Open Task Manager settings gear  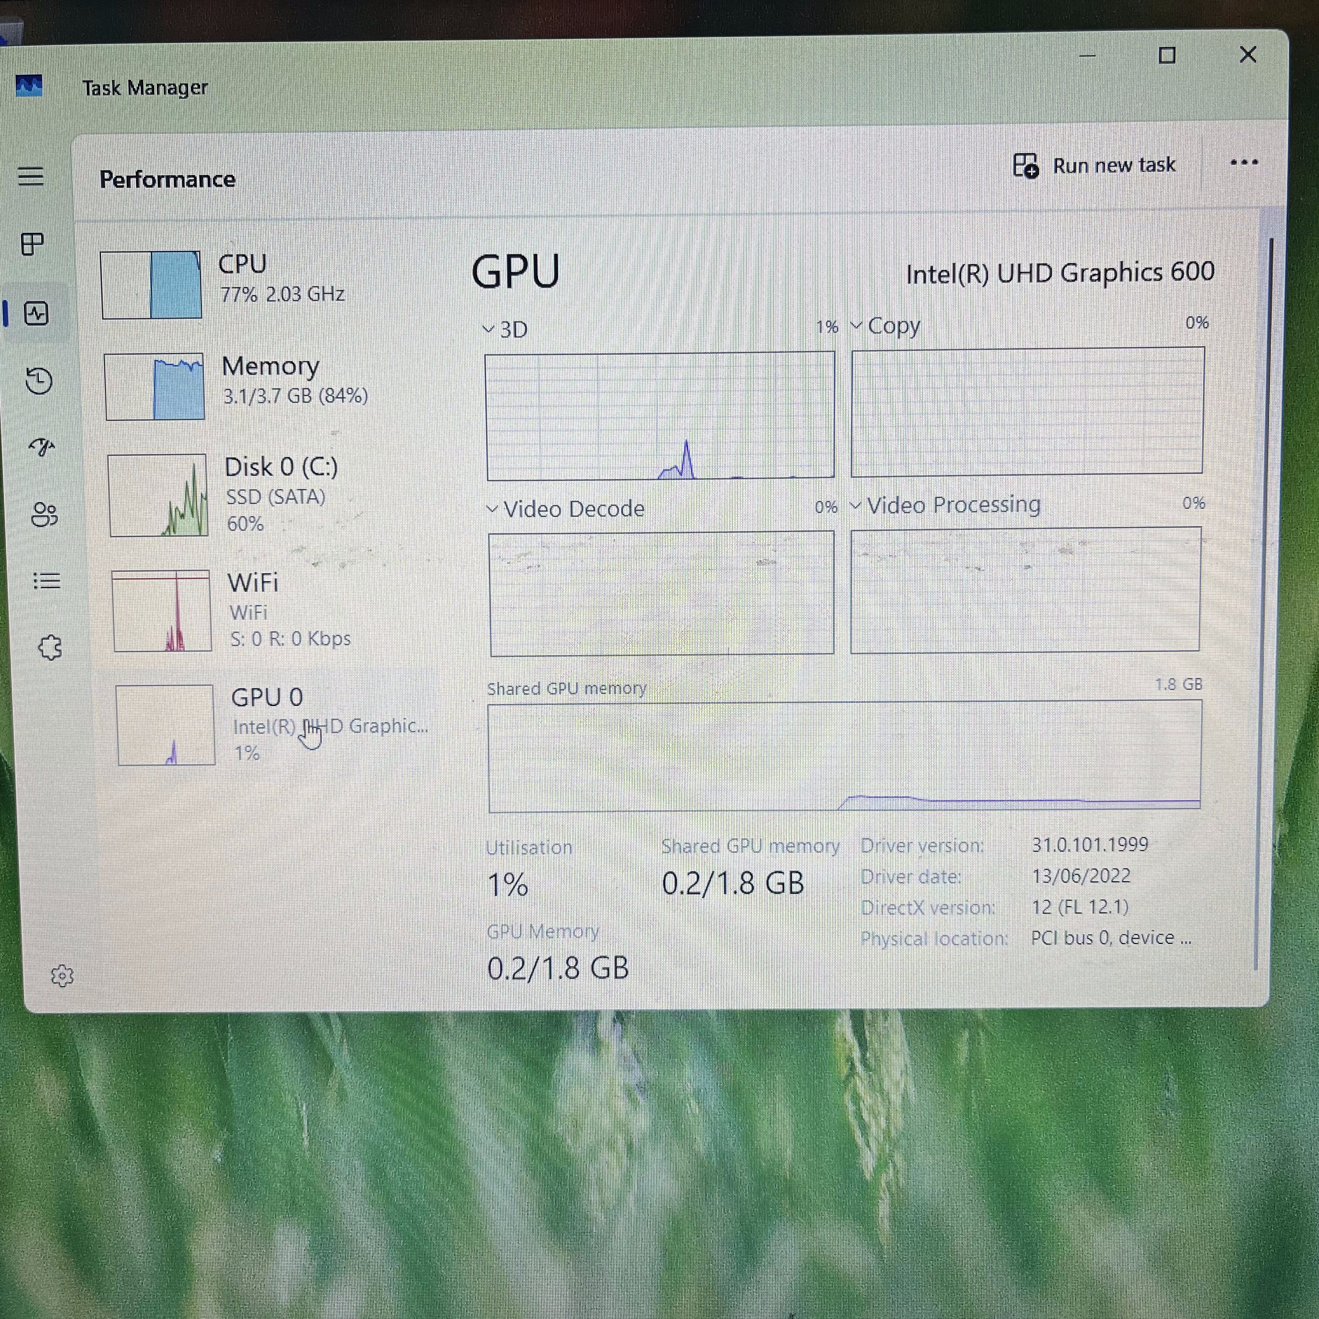coord(62,976)
